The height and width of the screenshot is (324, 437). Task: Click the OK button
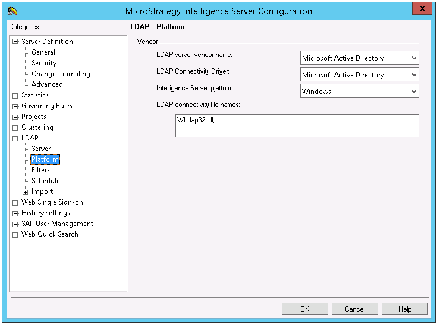[304, 309]
